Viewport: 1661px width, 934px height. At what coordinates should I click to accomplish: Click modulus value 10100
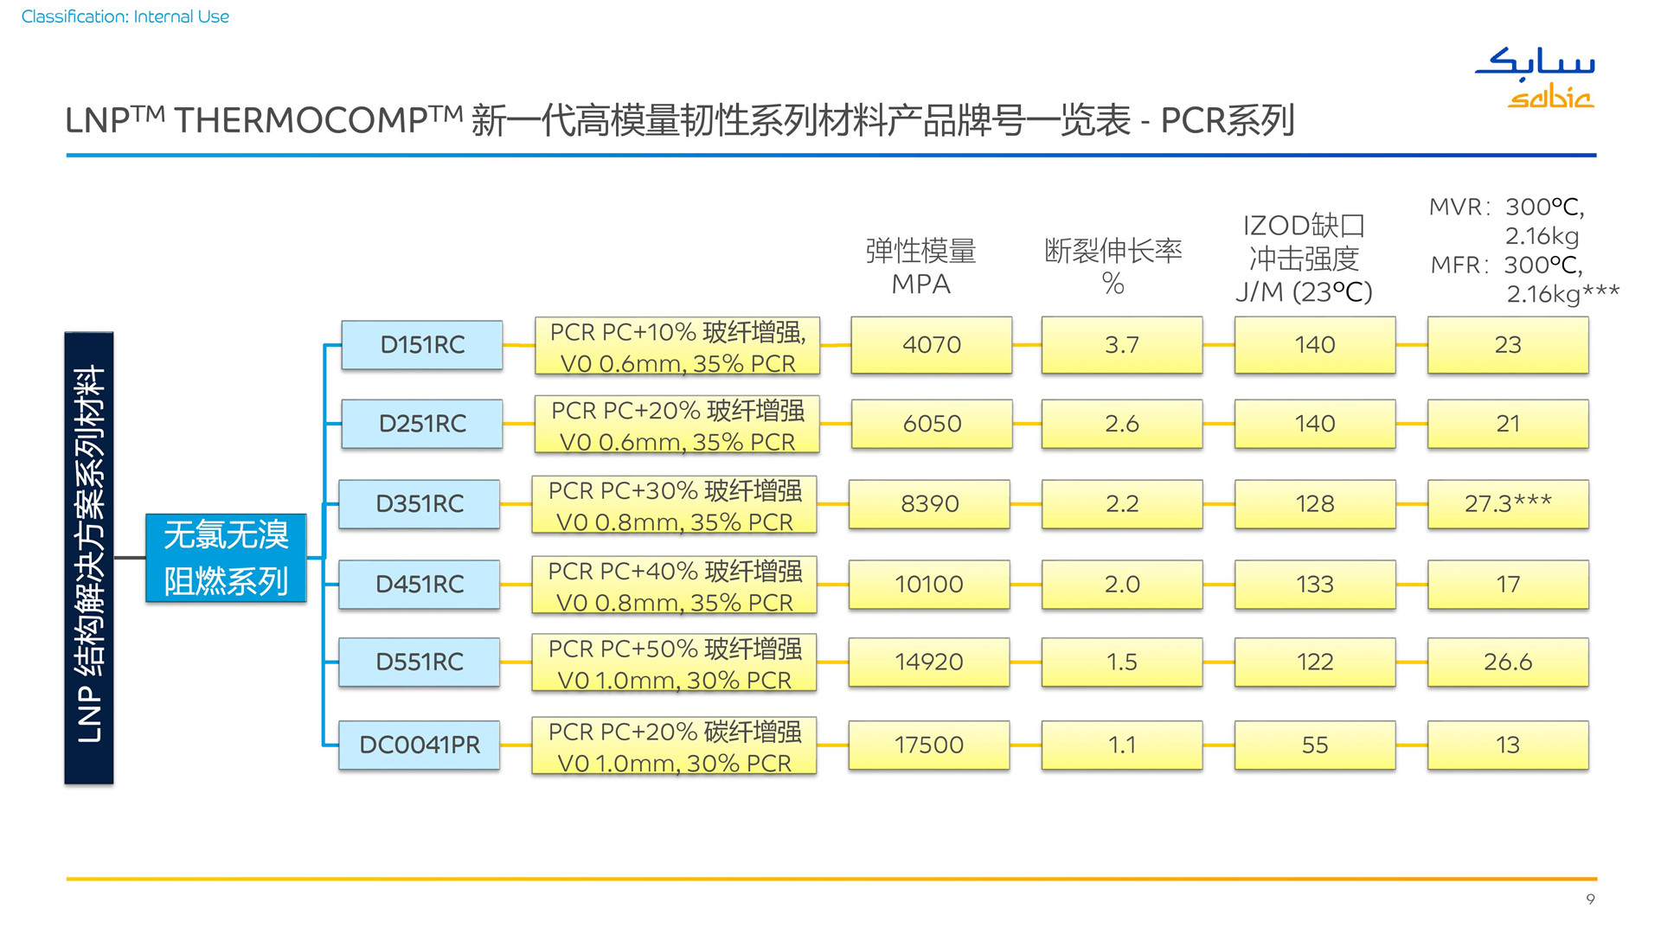tap(930, 585)
